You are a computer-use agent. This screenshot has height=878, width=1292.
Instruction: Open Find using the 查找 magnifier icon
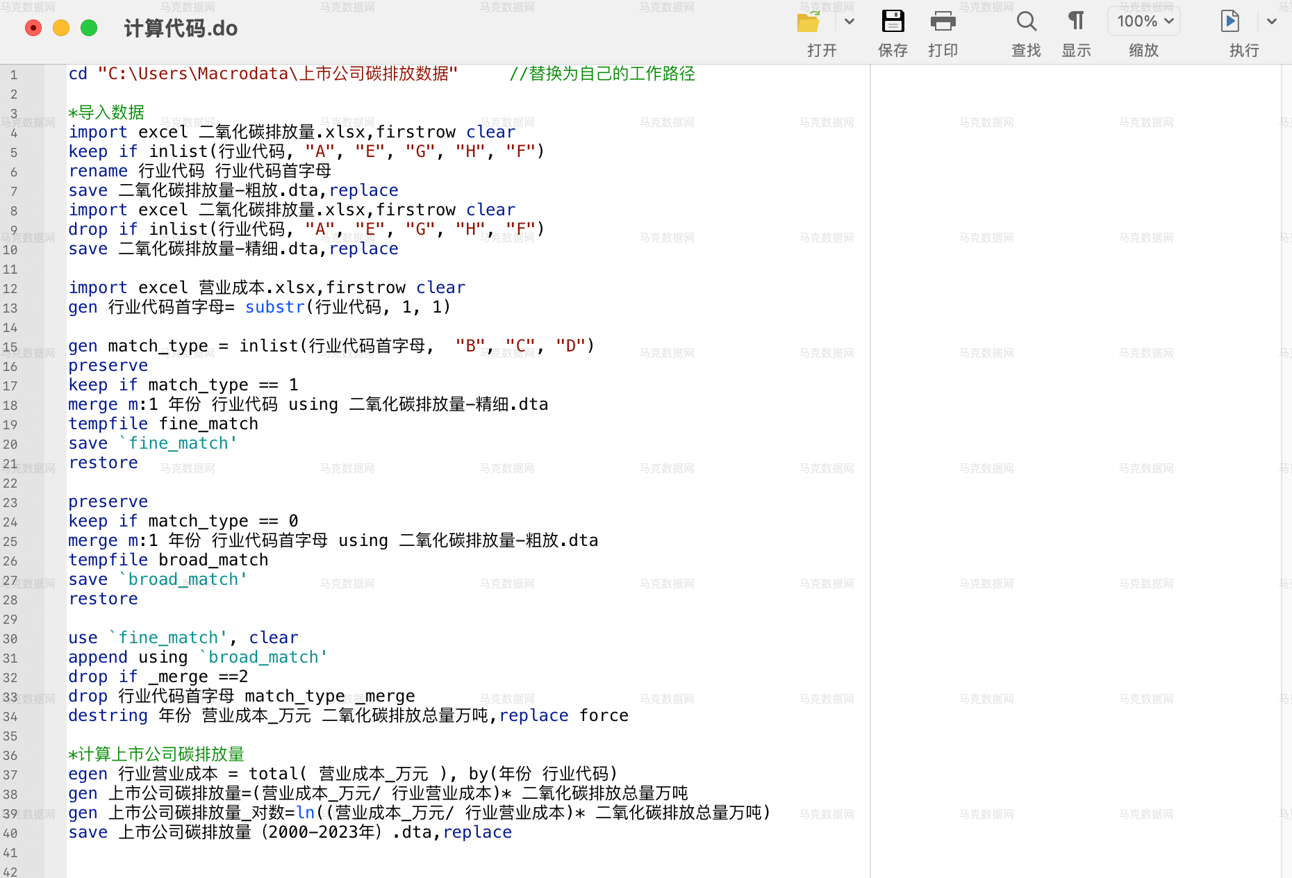1026,22
